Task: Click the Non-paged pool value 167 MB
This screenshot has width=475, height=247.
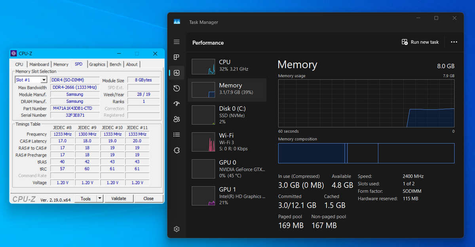Action: (324, 226)
